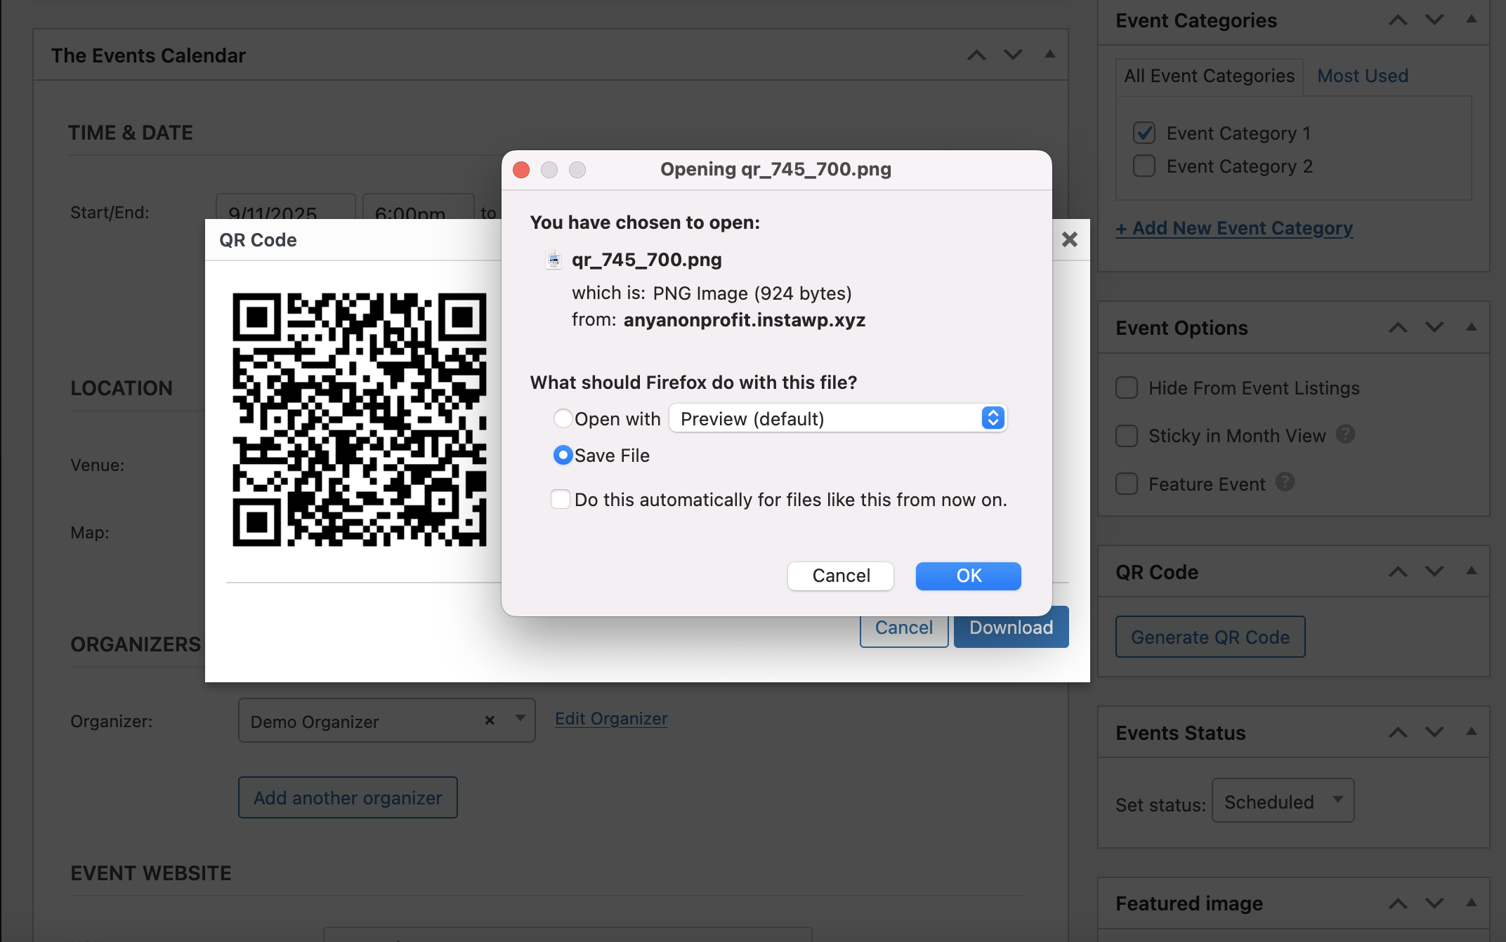Uncheck Event Category 1
This screenshot has height=942, width=1506.
[1144, 133]
